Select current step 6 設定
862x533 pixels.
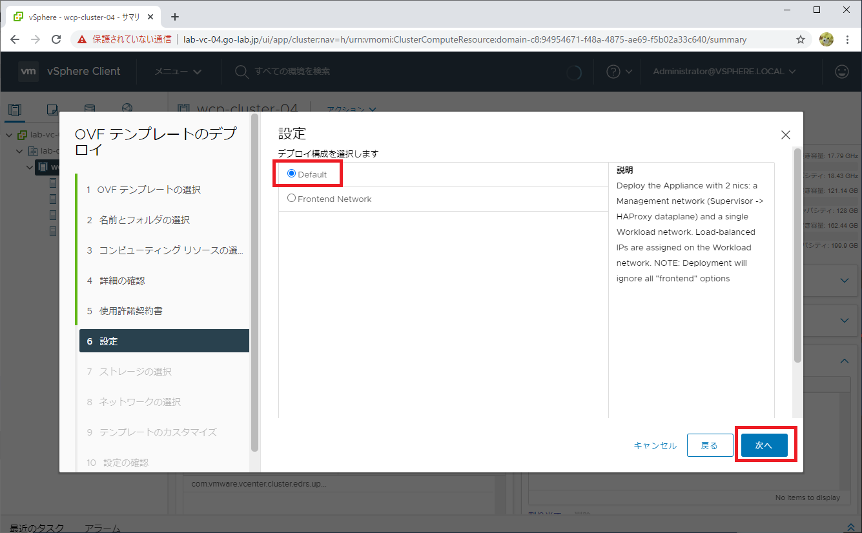coord(164,341)
